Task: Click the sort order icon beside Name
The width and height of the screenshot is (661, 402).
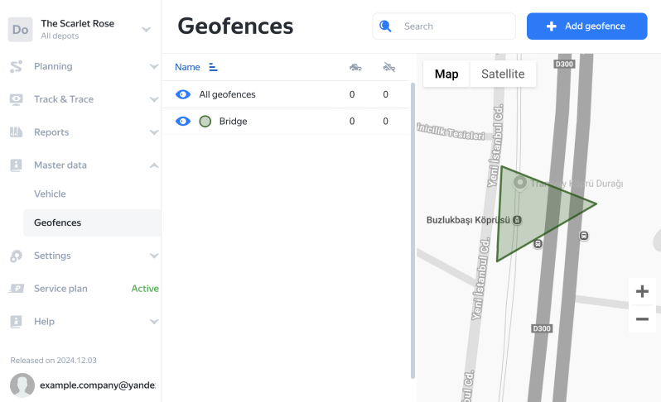Action: [213, 67]
